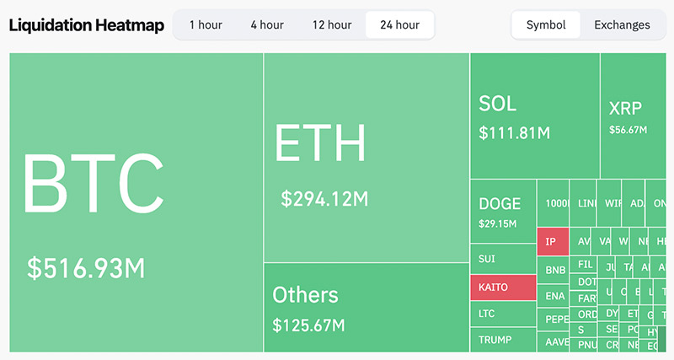Image resolution: width=674 pixels, height=360 pixels.
Task: Choose the 12 hour timeframe
Action: click(332, 25)
